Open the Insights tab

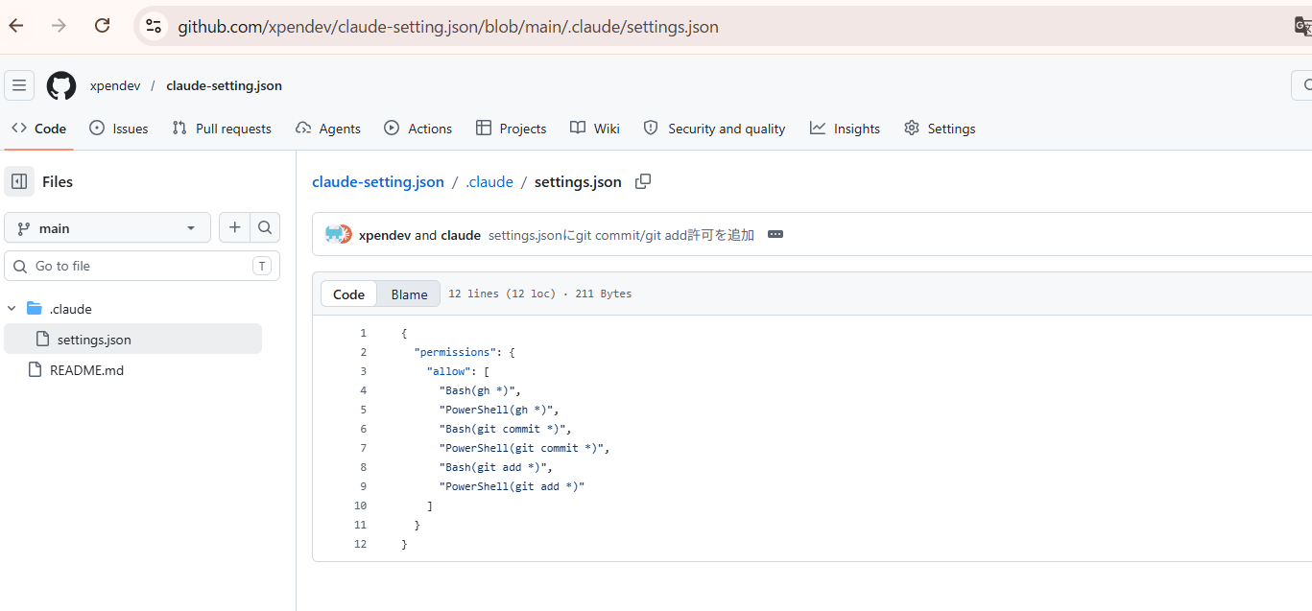(845, 129)
